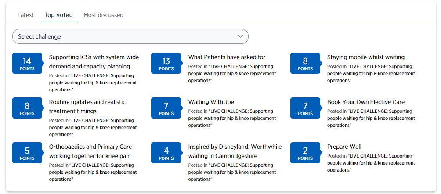Select the Top voted tab
Viewport: 441px width, 194px height.
pos(58,15)
